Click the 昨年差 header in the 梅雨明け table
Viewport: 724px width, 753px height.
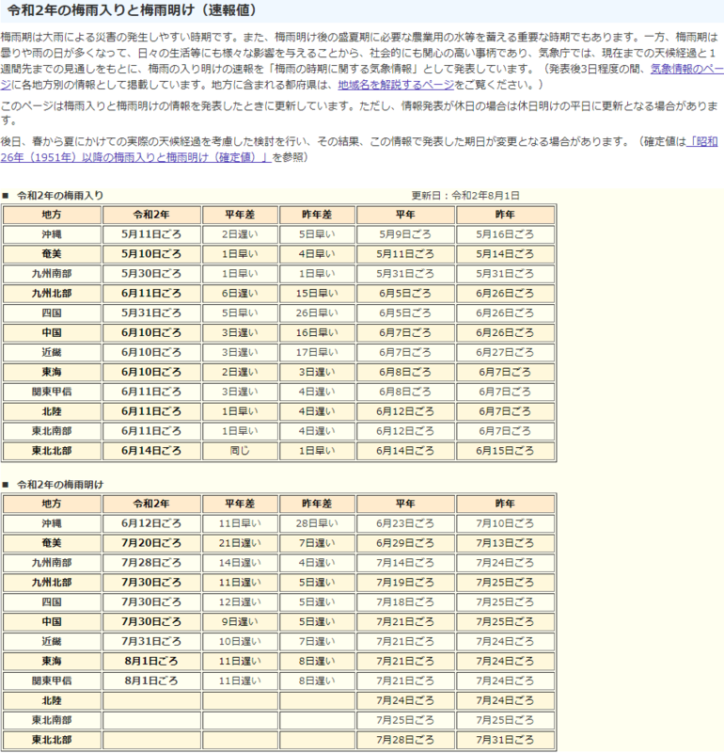pyautogui.click(x=317, y=504)
